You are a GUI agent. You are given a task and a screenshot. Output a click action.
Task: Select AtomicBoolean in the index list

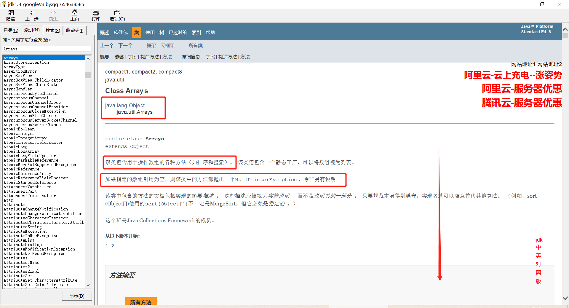(x=19, y=129)
